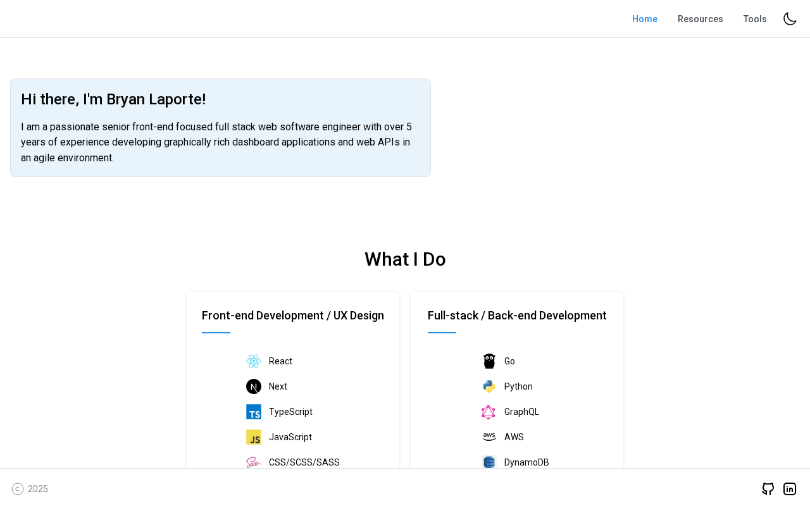Click the Go gopher icon
This screenshot has width=810, height=506.
pyautogui.click(x=489, y=361)
